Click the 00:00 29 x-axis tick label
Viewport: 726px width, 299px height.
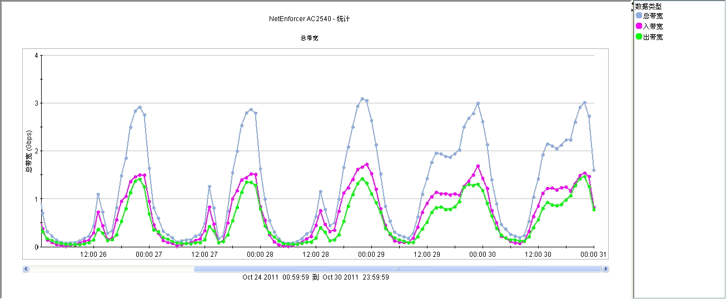[371, 255]
